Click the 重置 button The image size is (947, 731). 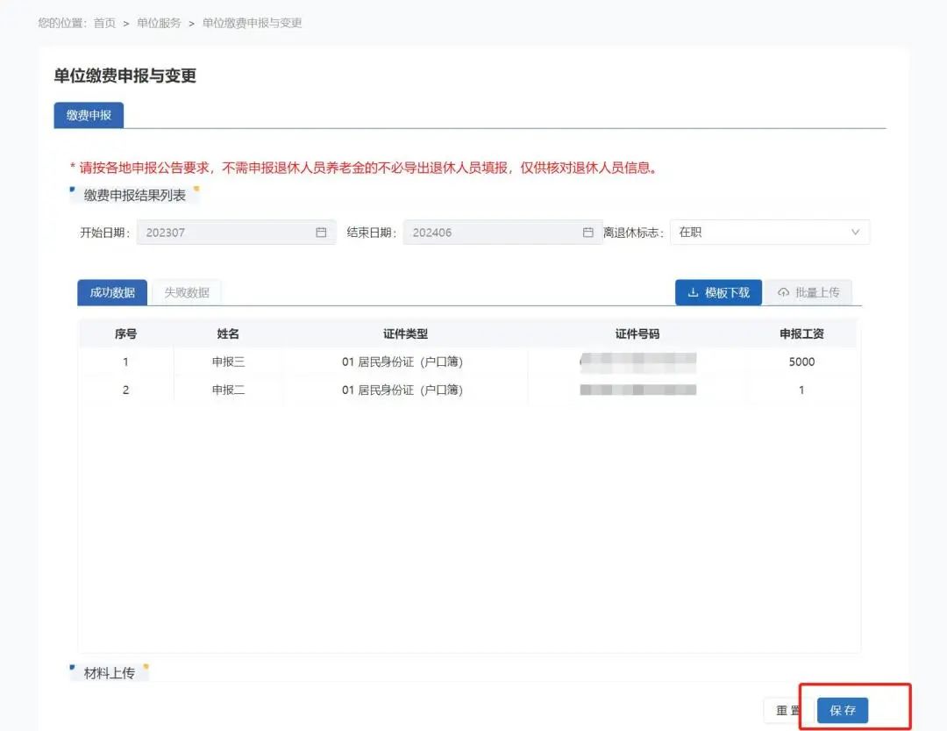787,710
